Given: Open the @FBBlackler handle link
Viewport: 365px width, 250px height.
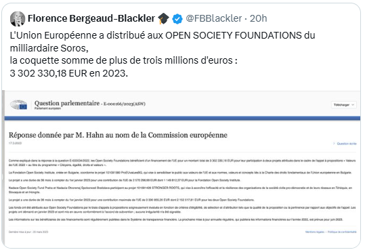Looking at the screenshot, I should point(214,18).
